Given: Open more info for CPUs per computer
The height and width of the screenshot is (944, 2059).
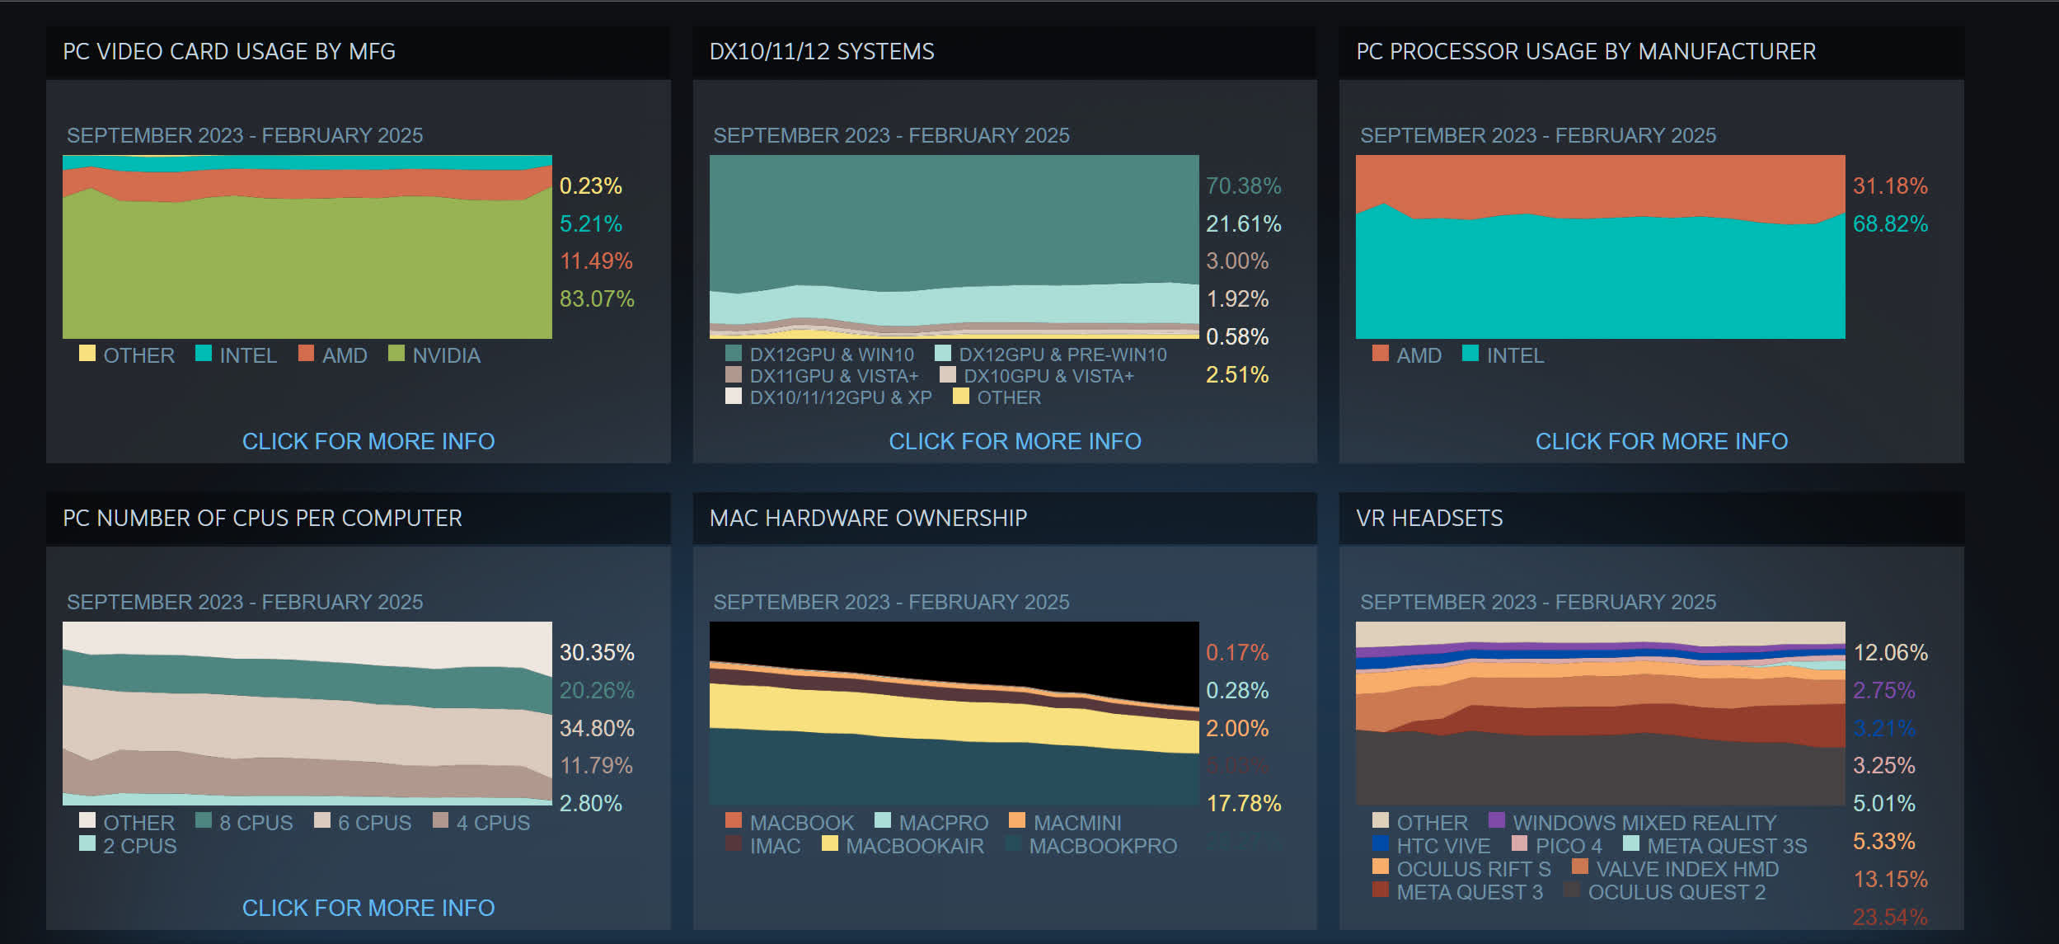Looking at the screenshot, I should pos(368,908).
